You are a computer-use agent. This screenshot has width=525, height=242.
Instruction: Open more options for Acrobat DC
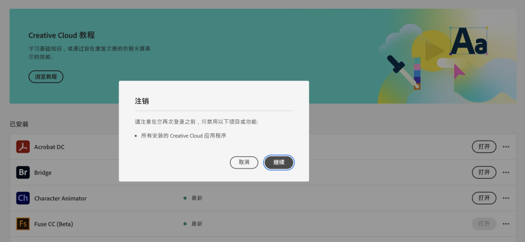coord(506,147)
